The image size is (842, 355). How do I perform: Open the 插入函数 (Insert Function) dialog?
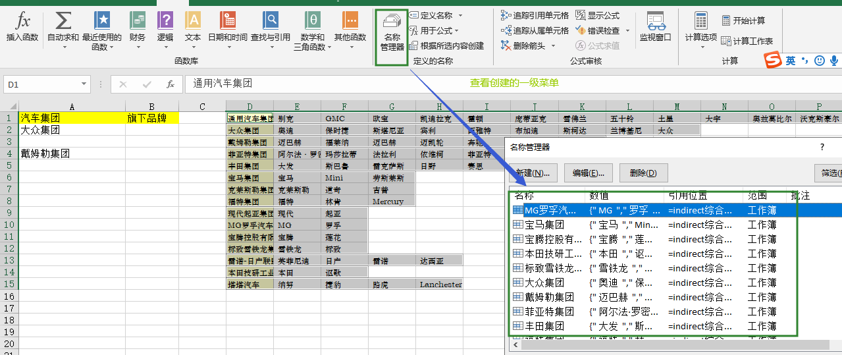(22, 28)
